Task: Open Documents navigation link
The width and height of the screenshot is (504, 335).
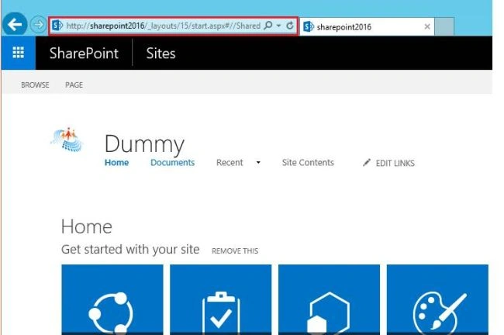Action: (x=173, y=163)
